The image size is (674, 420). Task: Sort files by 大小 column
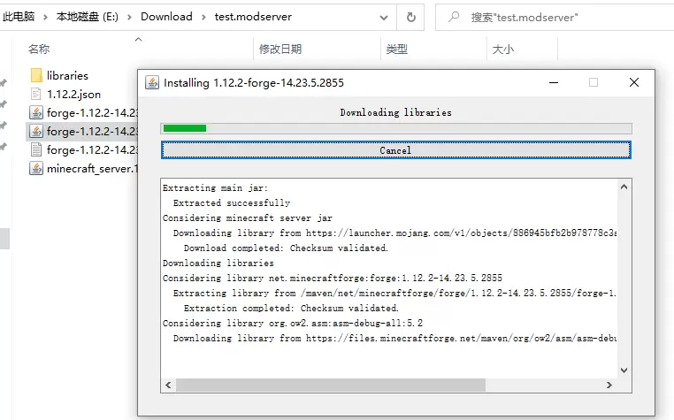503,49
